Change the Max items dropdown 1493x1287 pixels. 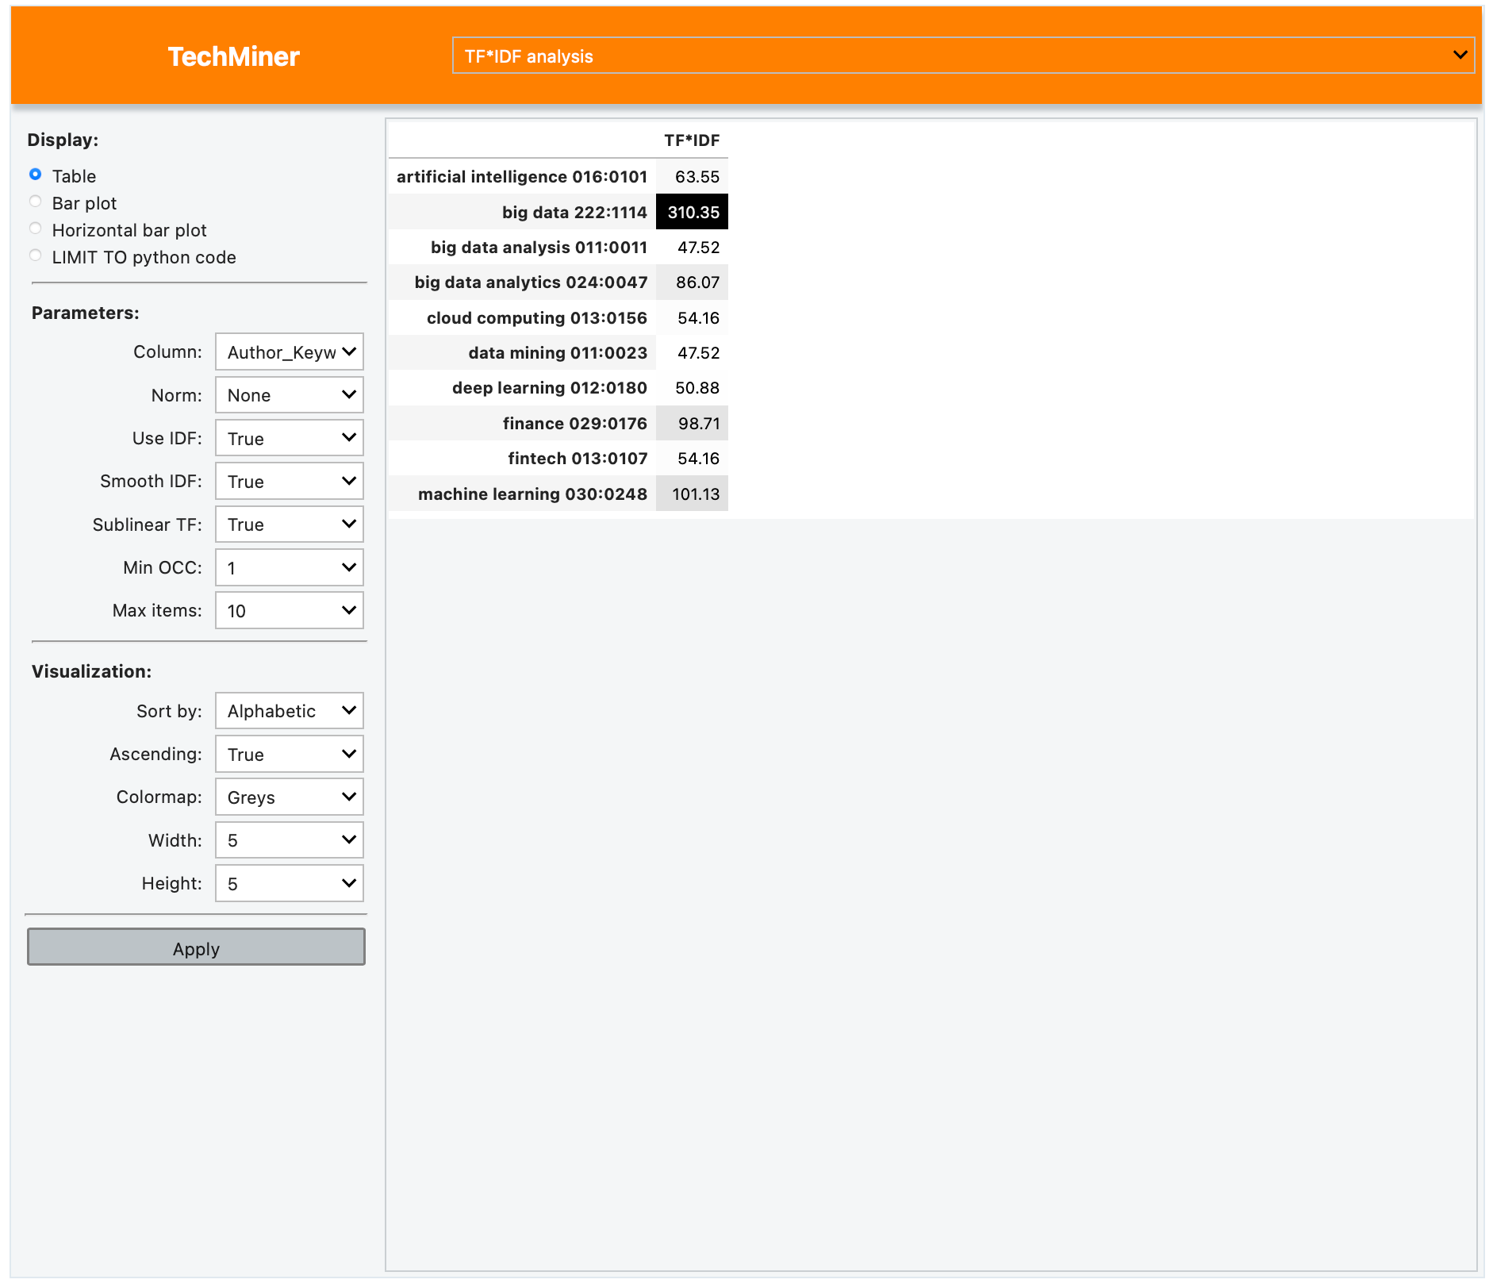tap(290, 610)
